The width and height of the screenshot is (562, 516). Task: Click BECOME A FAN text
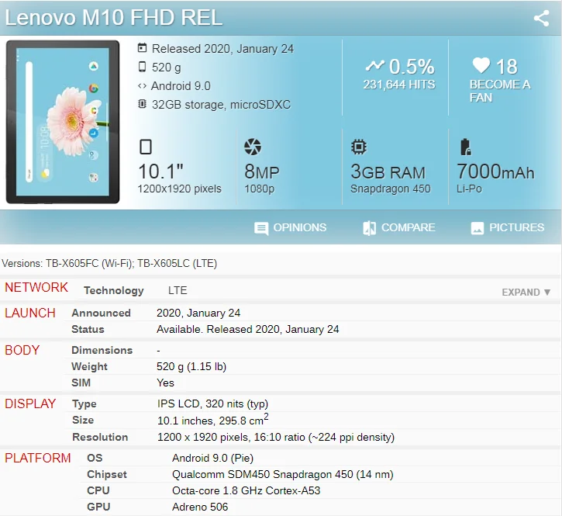[500, 91]
